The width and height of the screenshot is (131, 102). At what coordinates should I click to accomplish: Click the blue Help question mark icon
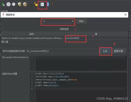point(48,4)
